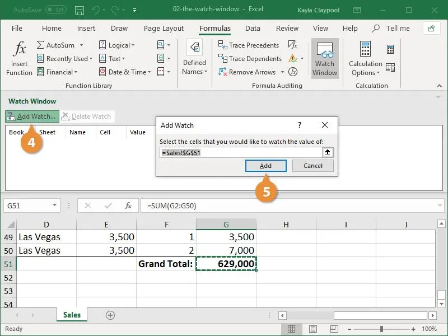This screenshot has height=336, width=448.
Task: Click the zoom out minus button
Action: point(349,329)
